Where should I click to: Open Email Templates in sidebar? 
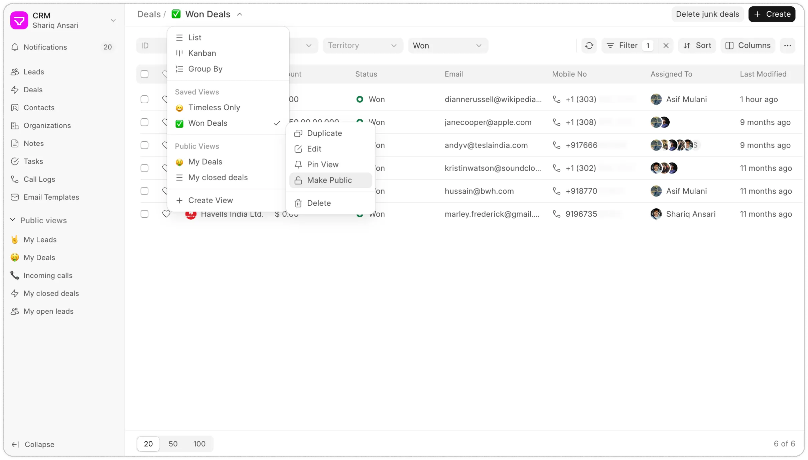tap(51, 197)
